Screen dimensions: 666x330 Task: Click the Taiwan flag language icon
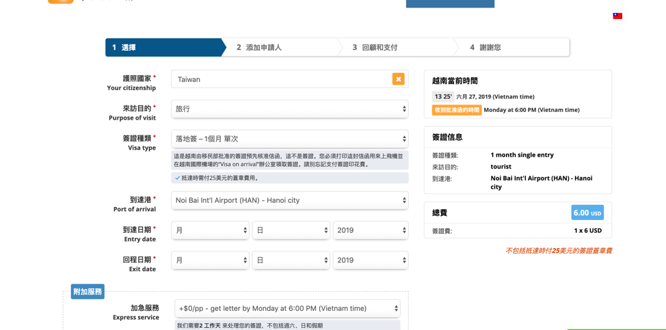617,16
